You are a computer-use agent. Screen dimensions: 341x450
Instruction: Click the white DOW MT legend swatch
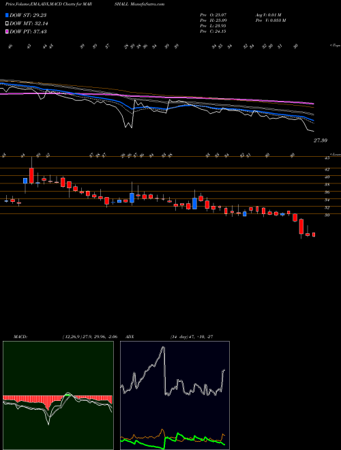point(8,24)
